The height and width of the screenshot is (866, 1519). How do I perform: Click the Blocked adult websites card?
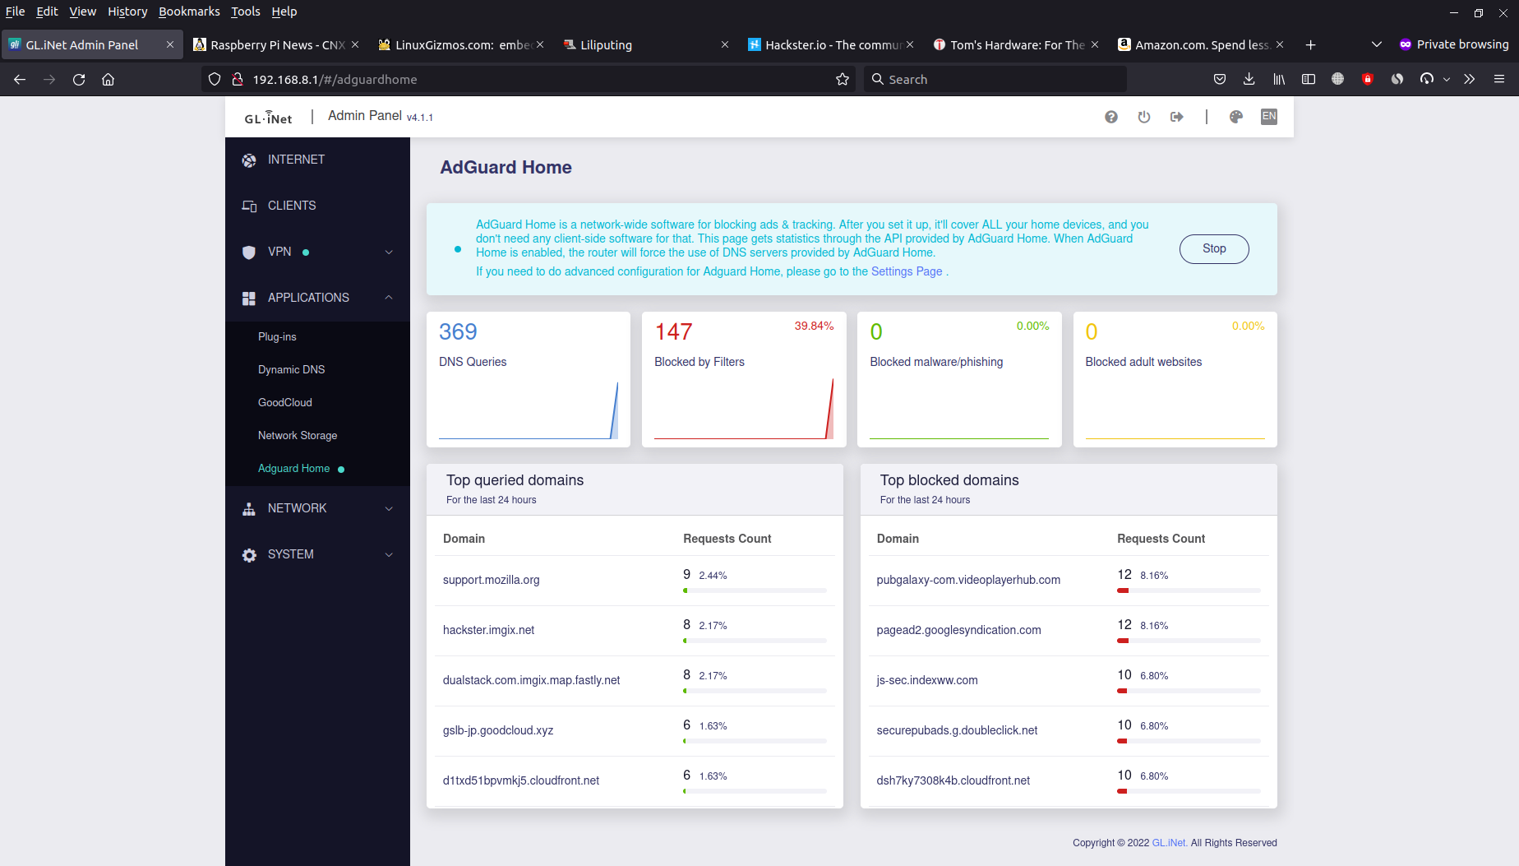pos(1175,379)
